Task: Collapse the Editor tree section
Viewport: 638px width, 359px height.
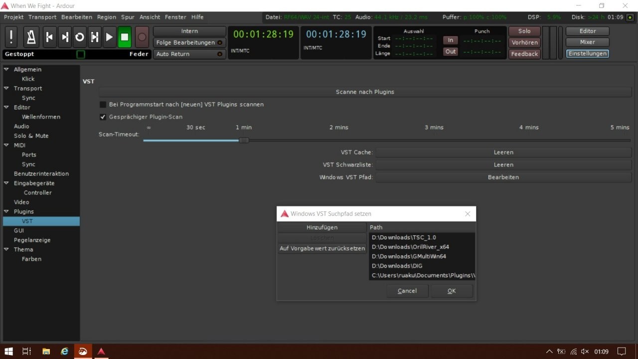Action: [6, 107]
